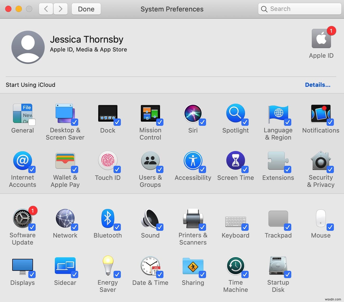Uncheck the Dock visibility checkbox
Screen dimensions: 344x302
coord(117,122)
